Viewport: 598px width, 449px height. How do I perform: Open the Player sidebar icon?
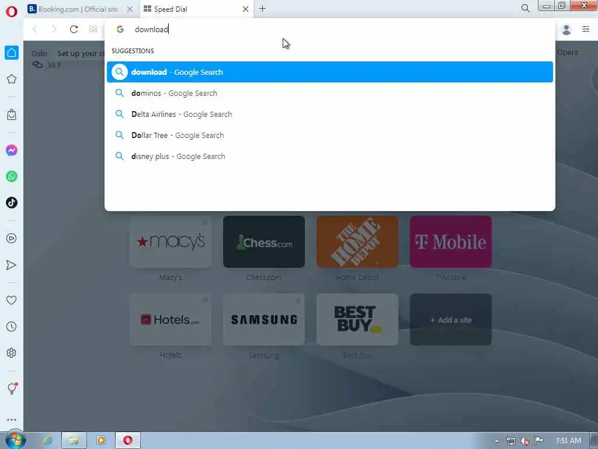[x=12, y=239]
